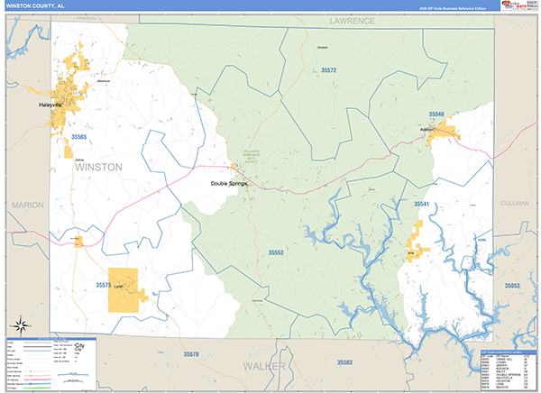Click the pink highway line swatch in legend

[x=37, y=379]
